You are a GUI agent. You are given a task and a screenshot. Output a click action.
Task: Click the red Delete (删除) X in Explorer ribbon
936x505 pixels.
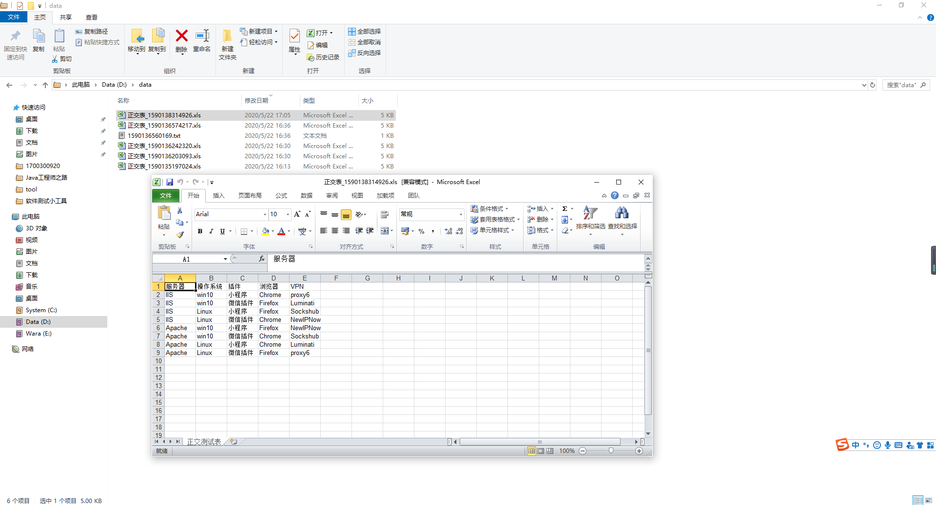pos(181,41)
